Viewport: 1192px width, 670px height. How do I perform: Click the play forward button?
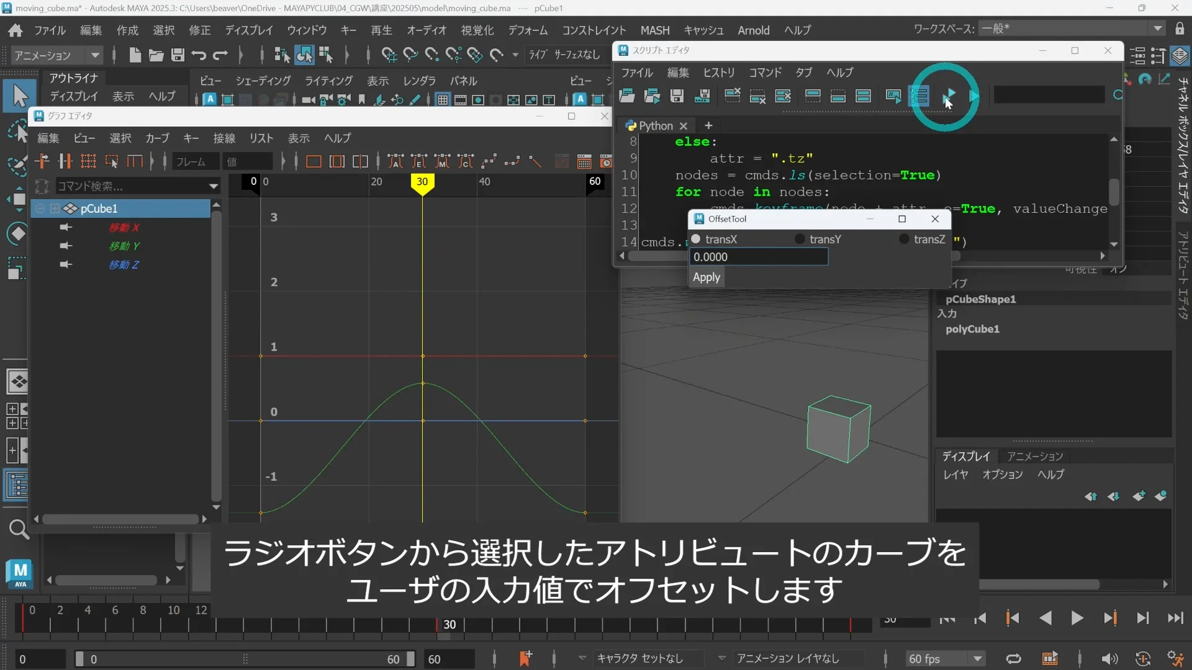click(x=1077, y=618)
